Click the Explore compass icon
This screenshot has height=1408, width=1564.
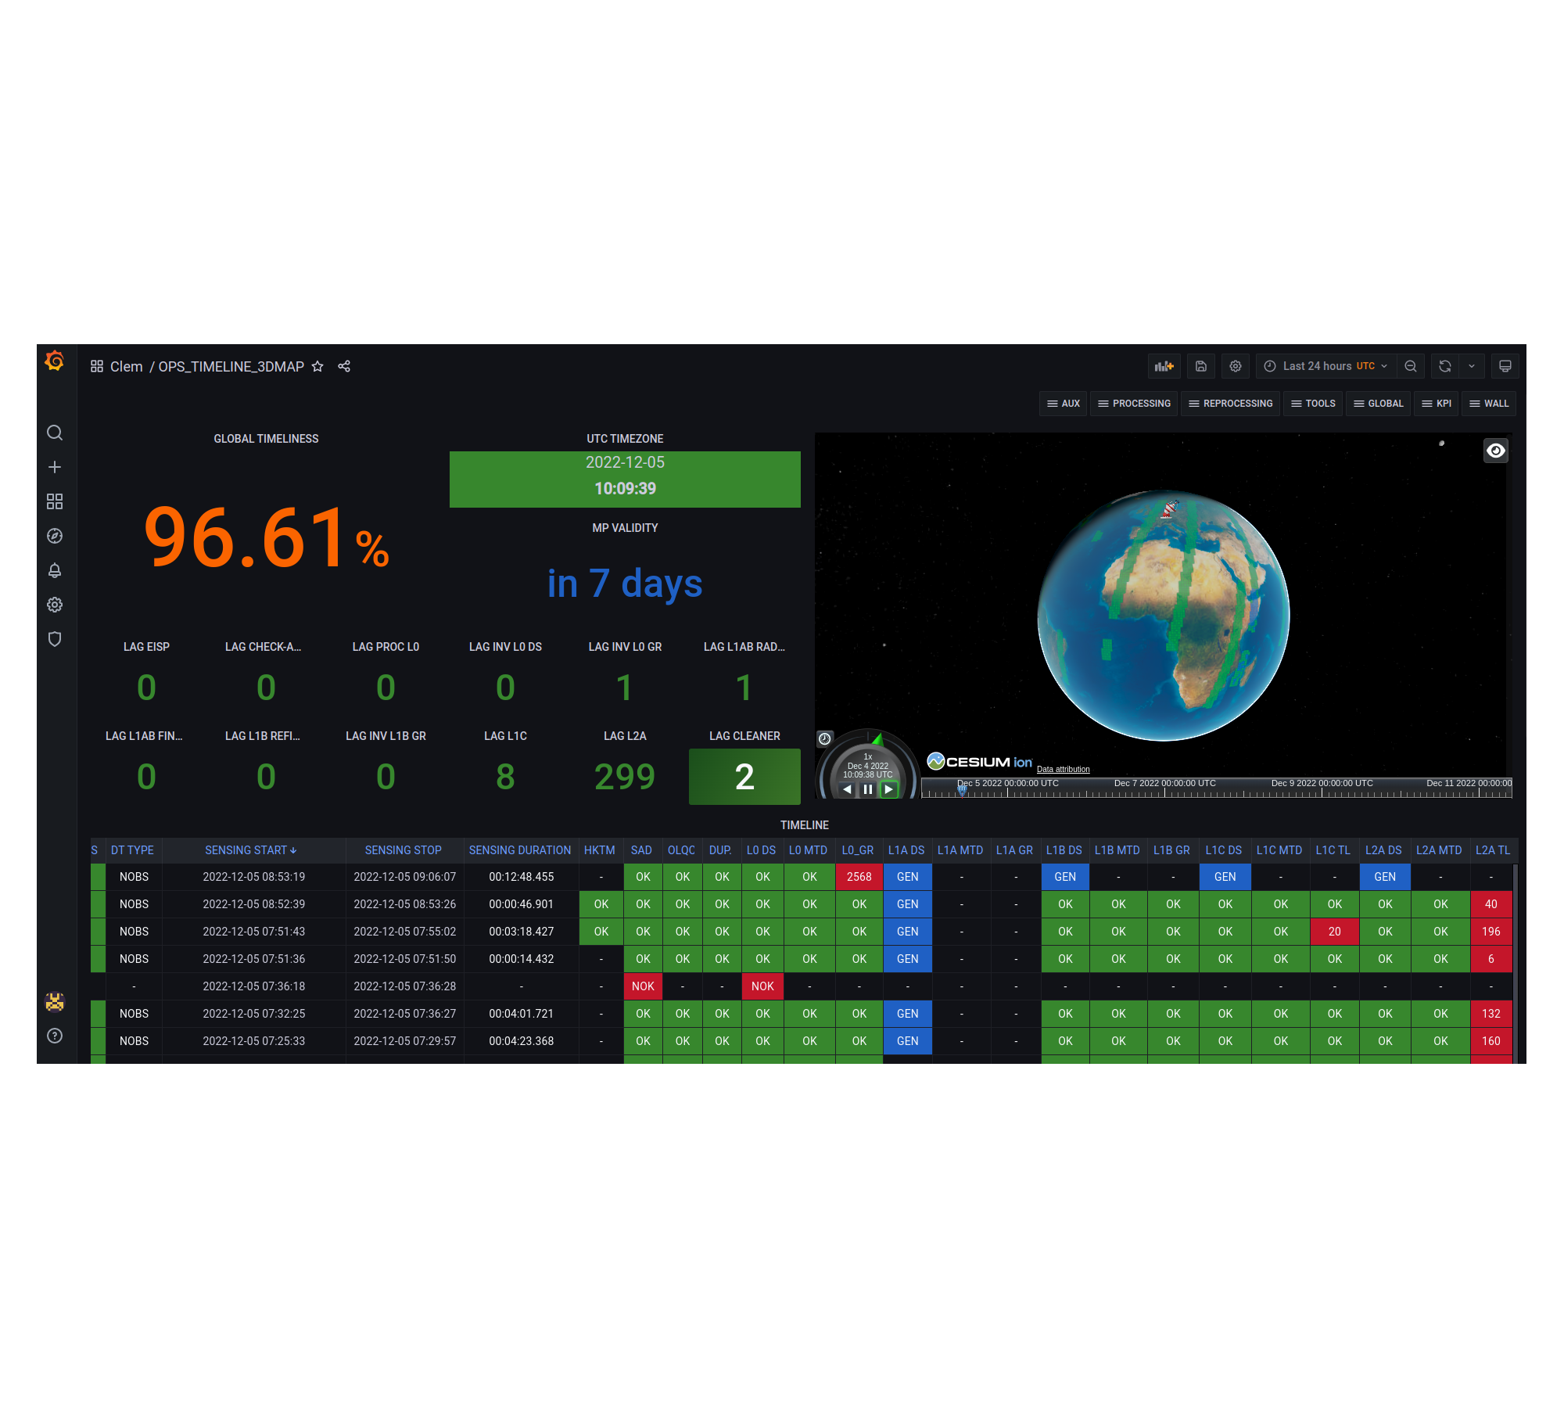click(x=55, y=536)
